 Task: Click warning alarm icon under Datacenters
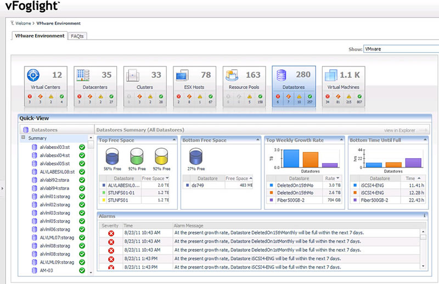tap(100, 97)
